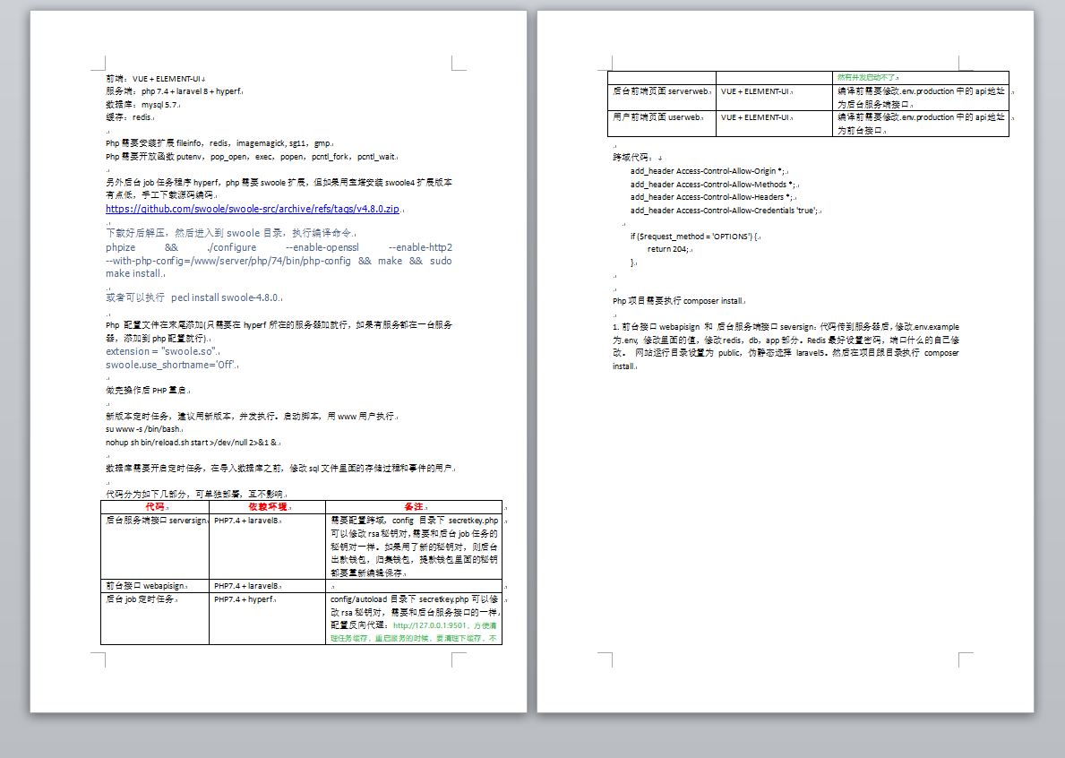
Task: Click the red 备注 table header cell
Action: tap(414, 507)
